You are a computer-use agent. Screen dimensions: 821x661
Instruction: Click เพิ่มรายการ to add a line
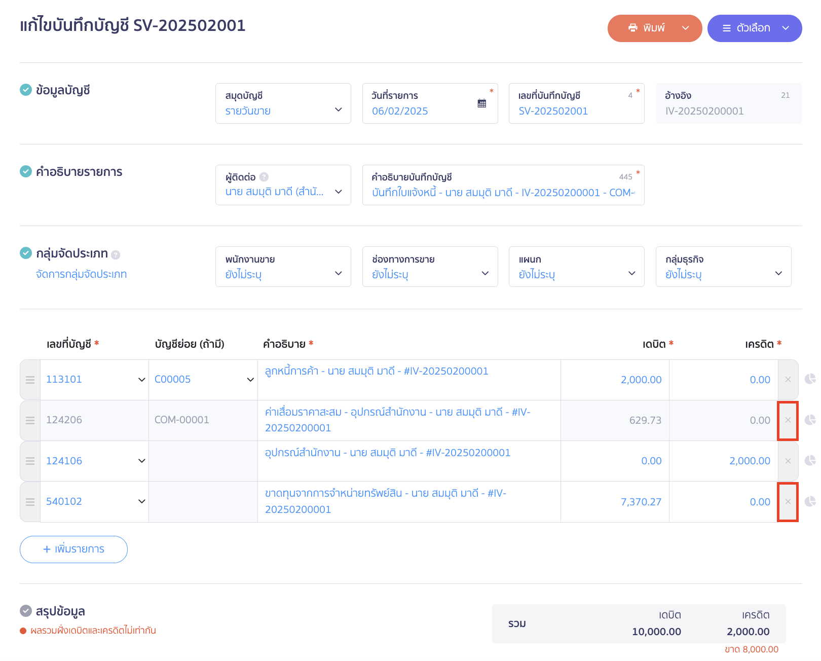(x=73, y=549)
